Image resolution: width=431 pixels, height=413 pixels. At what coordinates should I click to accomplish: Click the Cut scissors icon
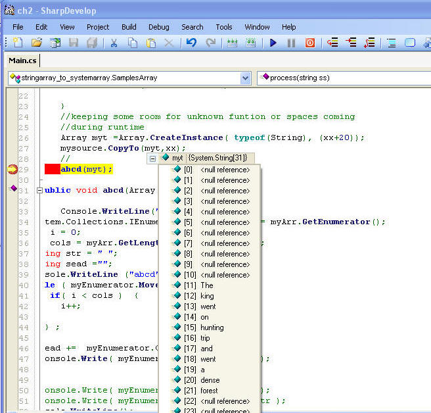coord(114,43)
